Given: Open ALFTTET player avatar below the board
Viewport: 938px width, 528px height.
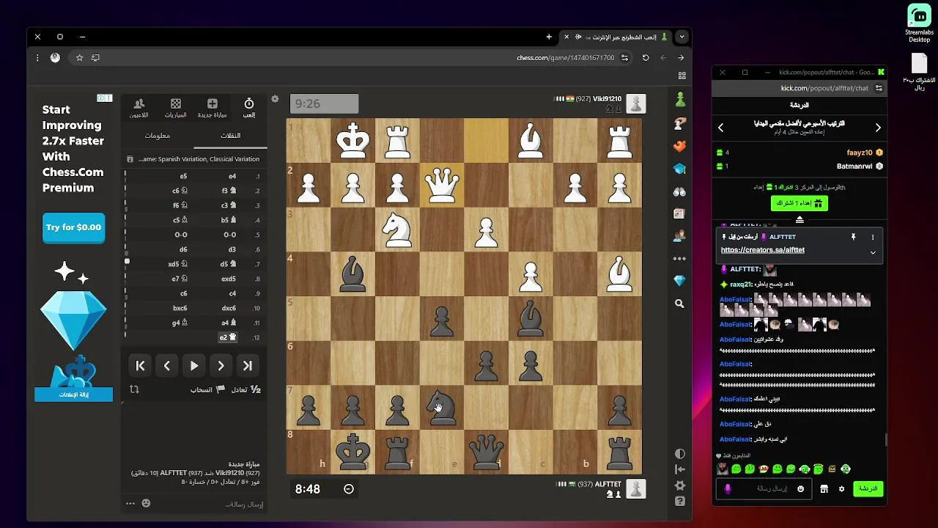Looking at the screenshot, I should pyautogui.click(x=636, y=489).
